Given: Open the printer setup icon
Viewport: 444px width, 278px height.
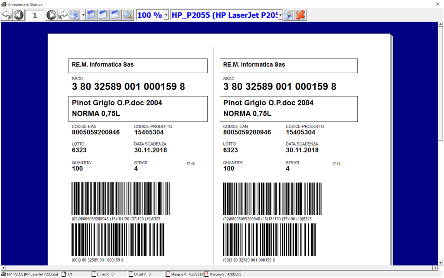Looking at the screenshot, I should click(x=288, y=15).
